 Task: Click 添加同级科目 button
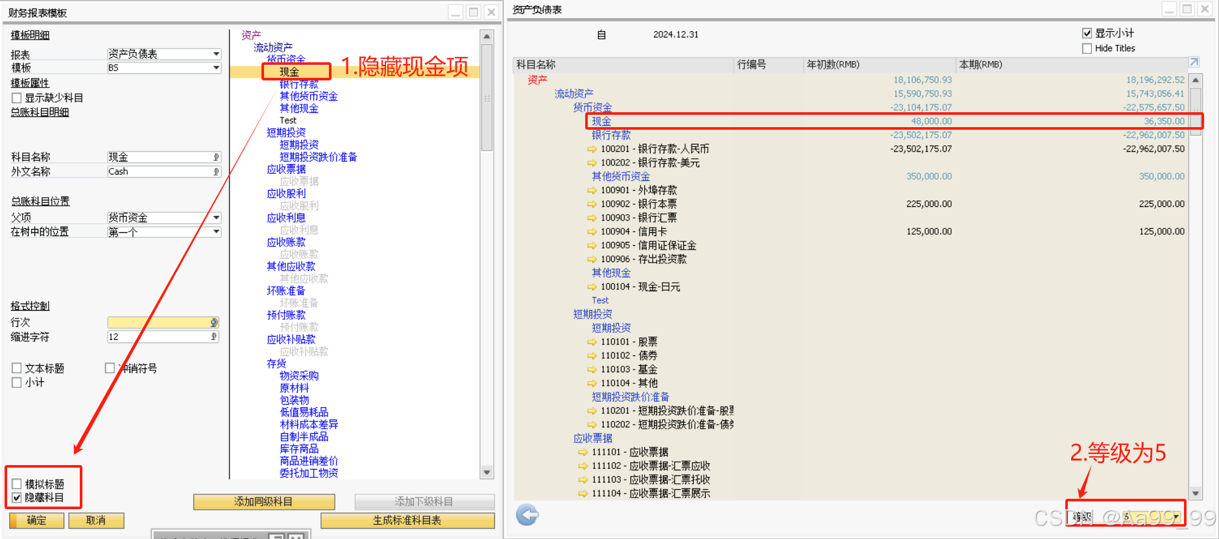coord(263,501)
